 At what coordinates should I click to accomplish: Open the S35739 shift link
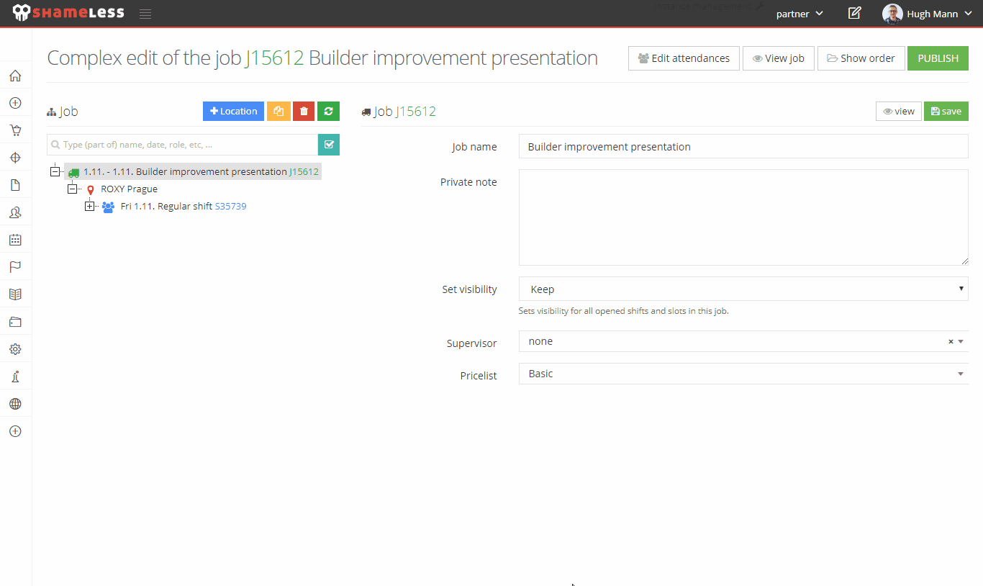[230, 207]
